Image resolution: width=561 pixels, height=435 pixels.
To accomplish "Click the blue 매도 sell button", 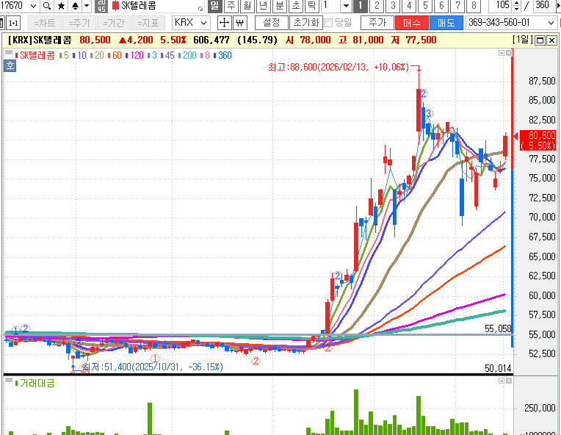I will pyautogui.click(x=446, y=23).
